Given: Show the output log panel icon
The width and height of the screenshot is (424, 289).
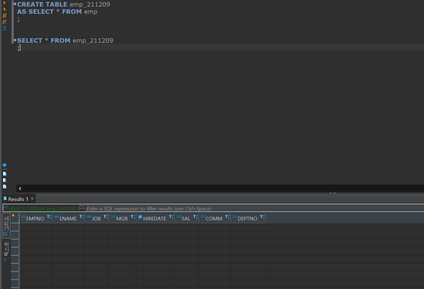Looking at the screenshot, I should [5, 174].
